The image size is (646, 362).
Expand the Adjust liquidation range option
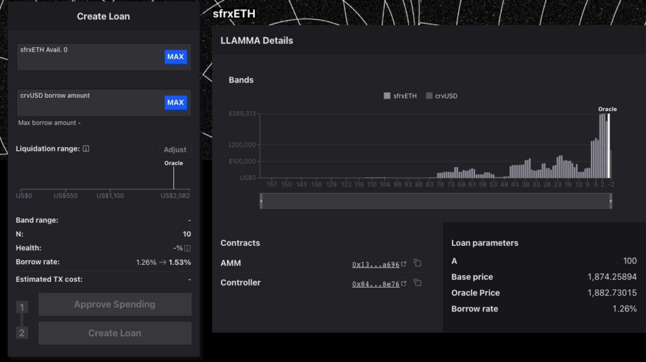pyautogui.click(x=175, y=149)
